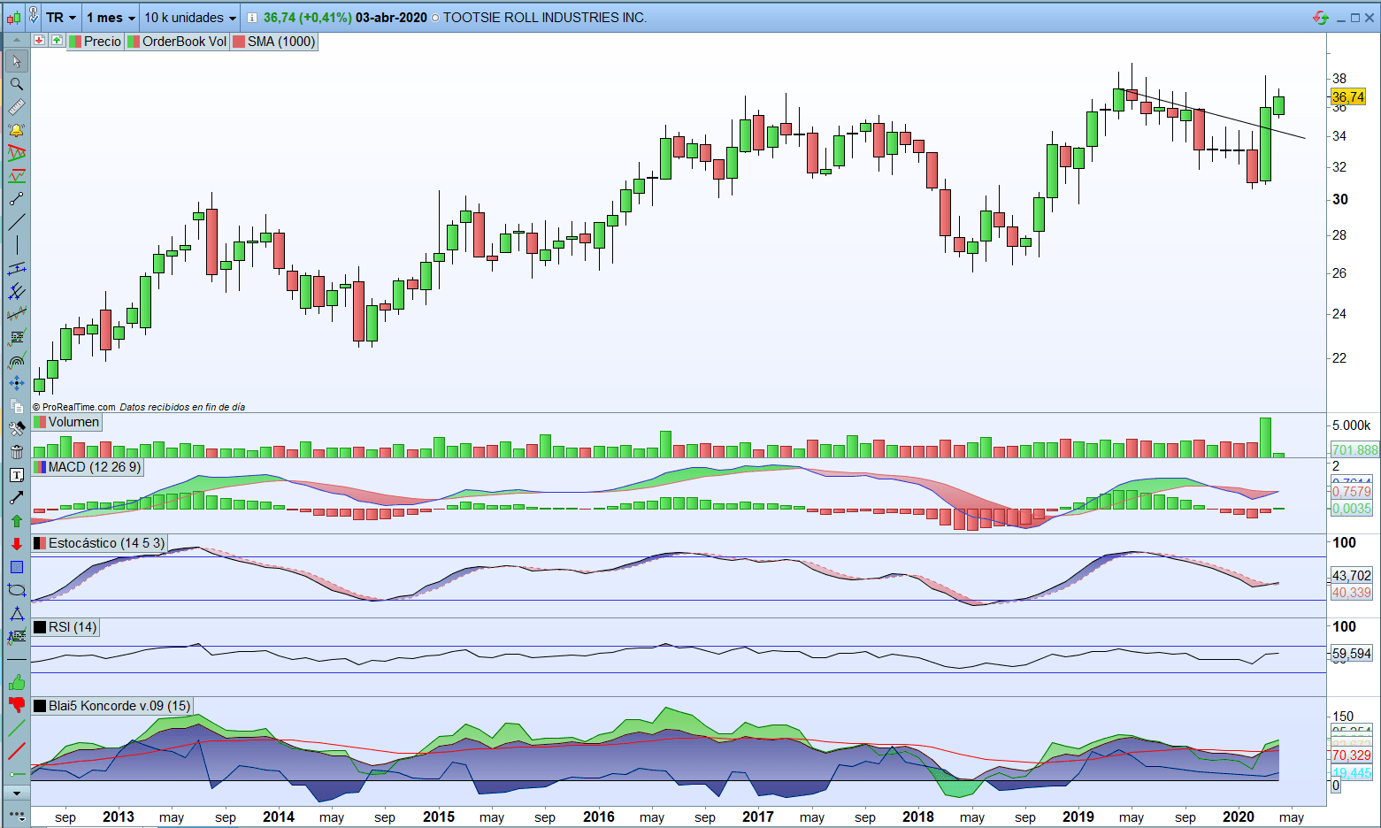Select the blue rectangle shape tool

coord(16,567)
